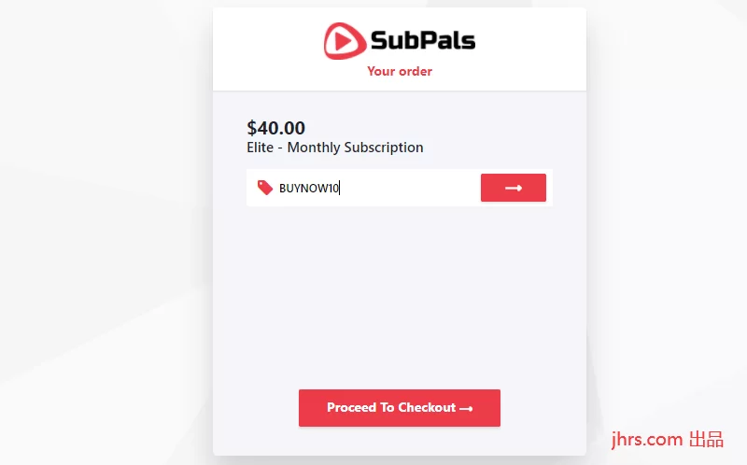747x465 pixels.
Task: Click the gray page background right of the card
Action: tap(668, 233)
